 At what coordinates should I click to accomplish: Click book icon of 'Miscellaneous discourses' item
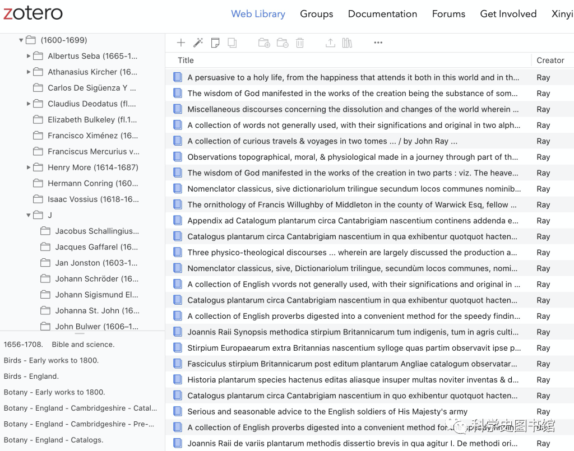point(178,109)
